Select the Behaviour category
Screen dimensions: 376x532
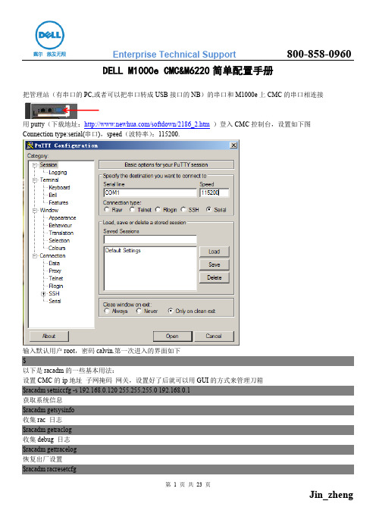[61, 225]
